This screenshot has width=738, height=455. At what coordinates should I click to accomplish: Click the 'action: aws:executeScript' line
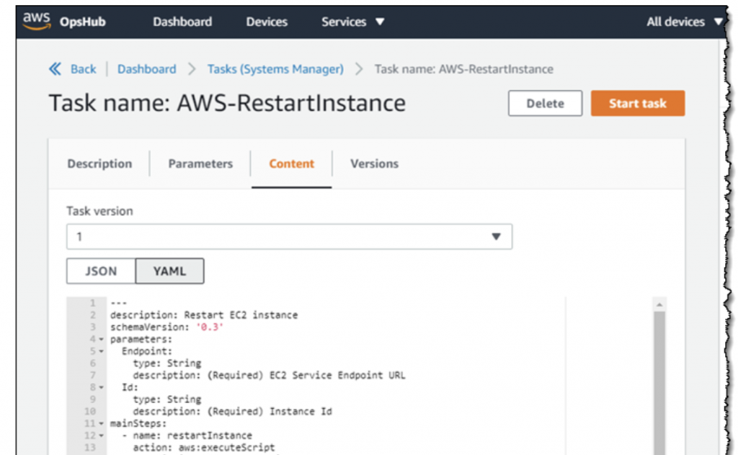[x=203, y=448]
